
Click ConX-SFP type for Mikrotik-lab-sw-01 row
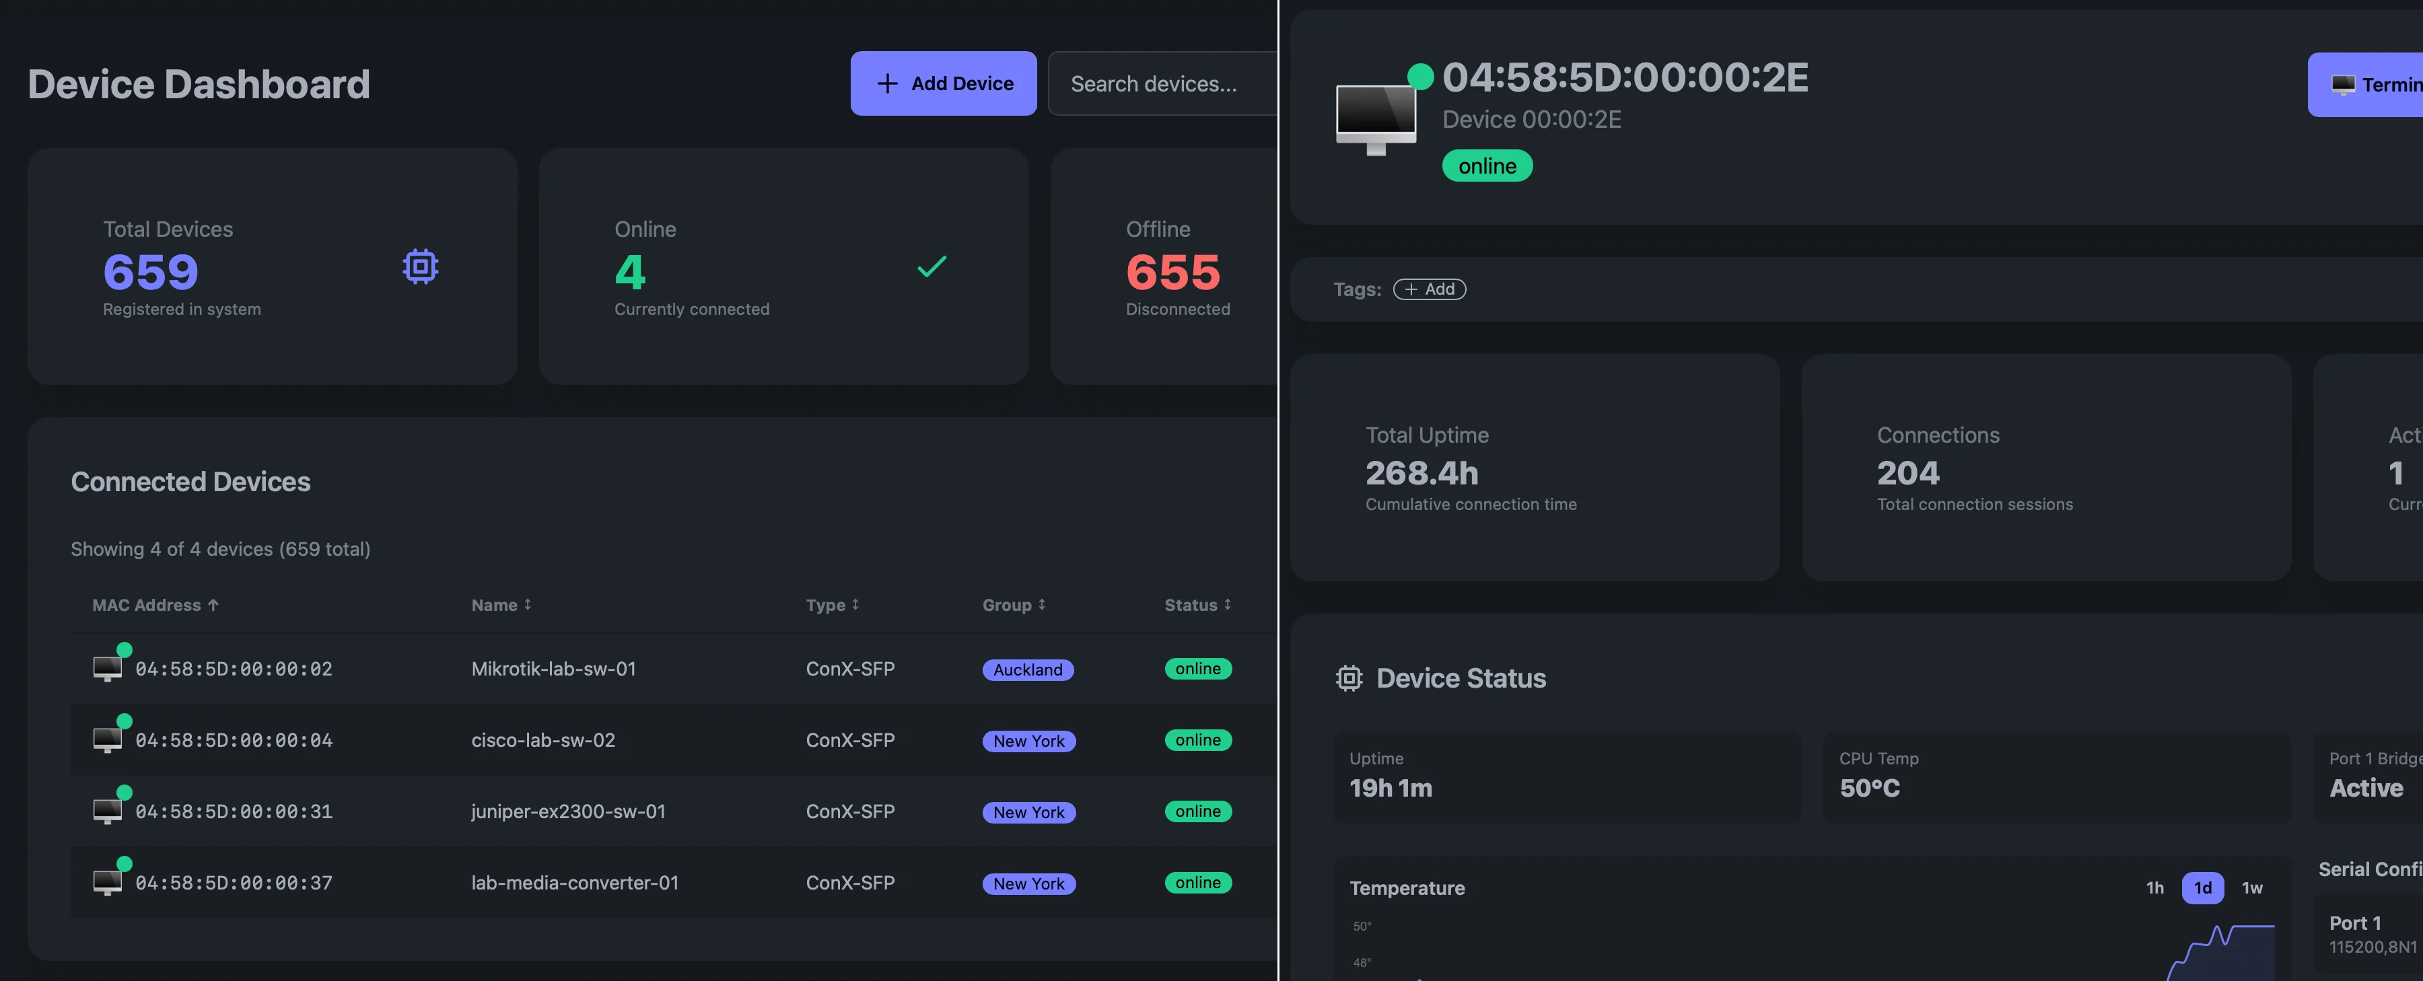[x=850, y=669]
